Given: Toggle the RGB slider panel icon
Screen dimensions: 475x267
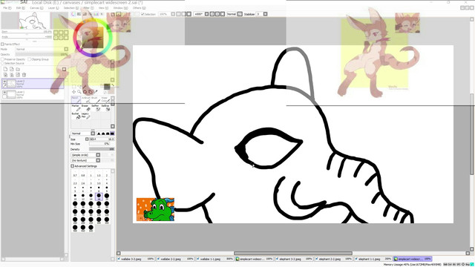Looking at the screenshot, I should coord(79,14).
